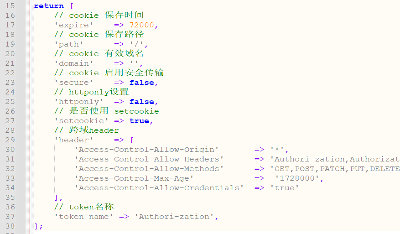400x234 pixels.
Task: Click the 'secure' false value
Action: (141, 83)
